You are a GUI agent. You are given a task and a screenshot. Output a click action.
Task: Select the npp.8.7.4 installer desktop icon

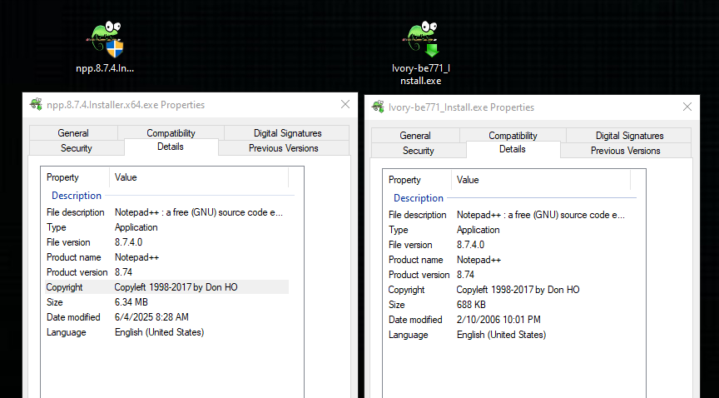(107, 42)
